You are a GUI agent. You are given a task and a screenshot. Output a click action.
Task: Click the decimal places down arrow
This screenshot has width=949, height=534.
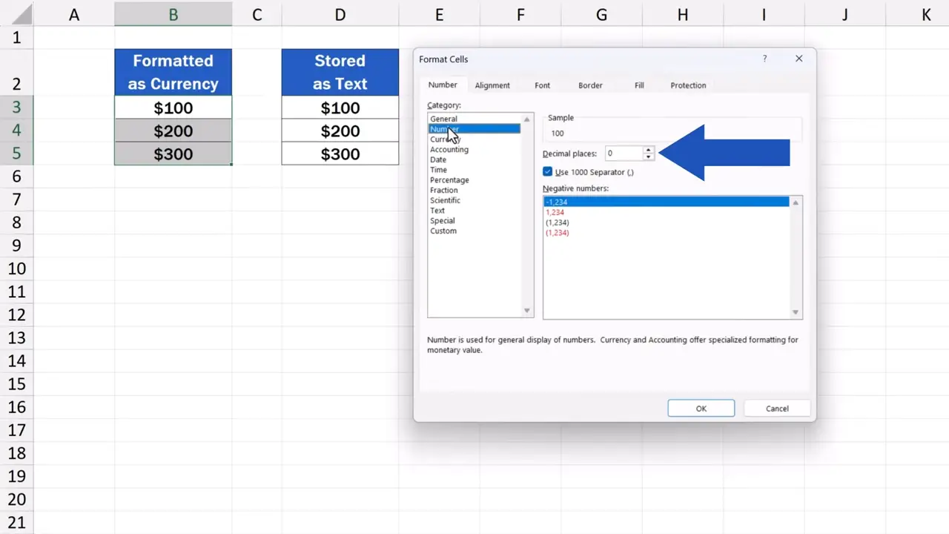click(648, 156)
